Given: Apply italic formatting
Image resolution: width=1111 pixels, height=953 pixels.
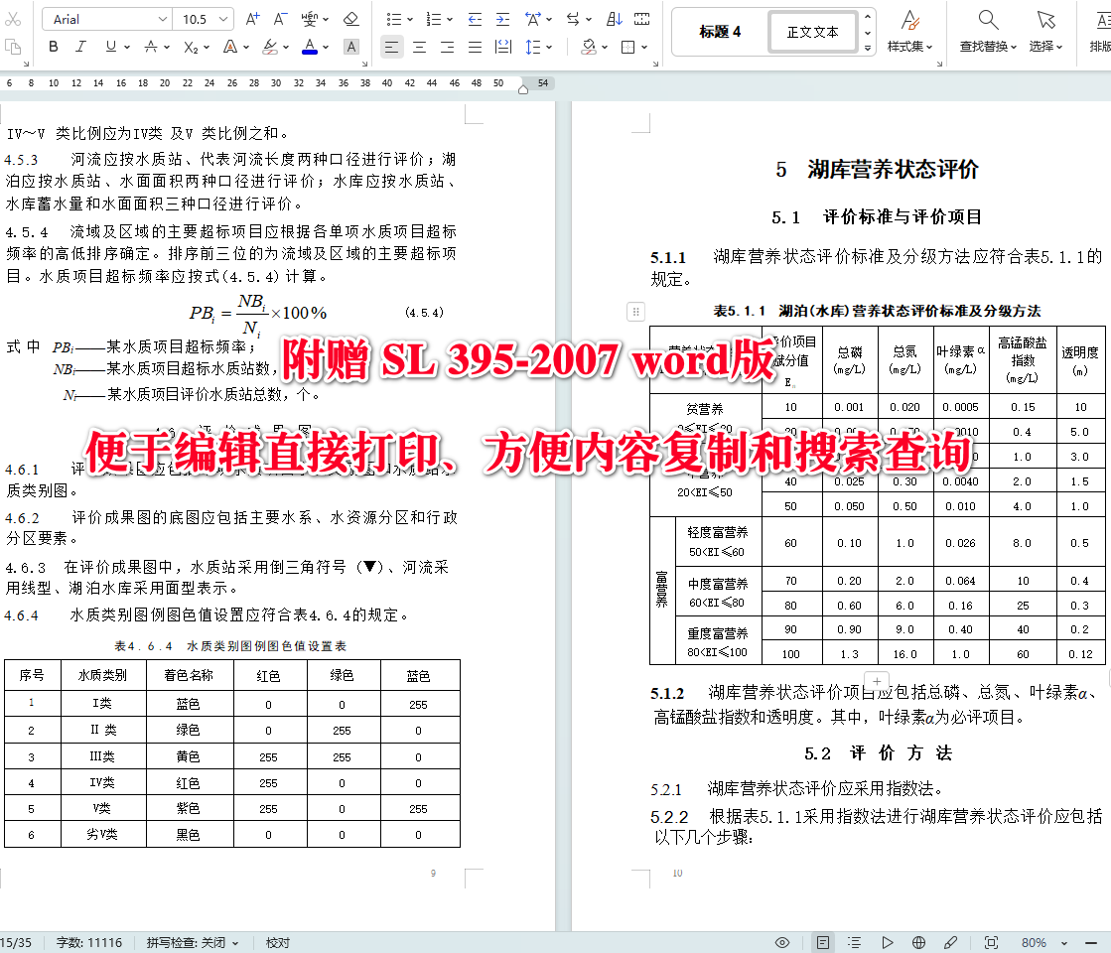Looking at the screenshot, I should point(81,48).
